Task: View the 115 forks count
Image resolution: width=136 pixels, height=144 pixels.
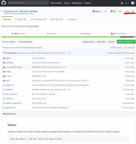Action: (133, 11)
